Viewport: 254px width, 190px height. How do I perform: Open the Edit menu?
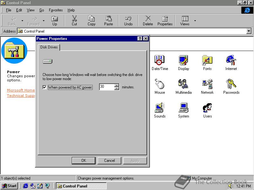click(19, 10)
